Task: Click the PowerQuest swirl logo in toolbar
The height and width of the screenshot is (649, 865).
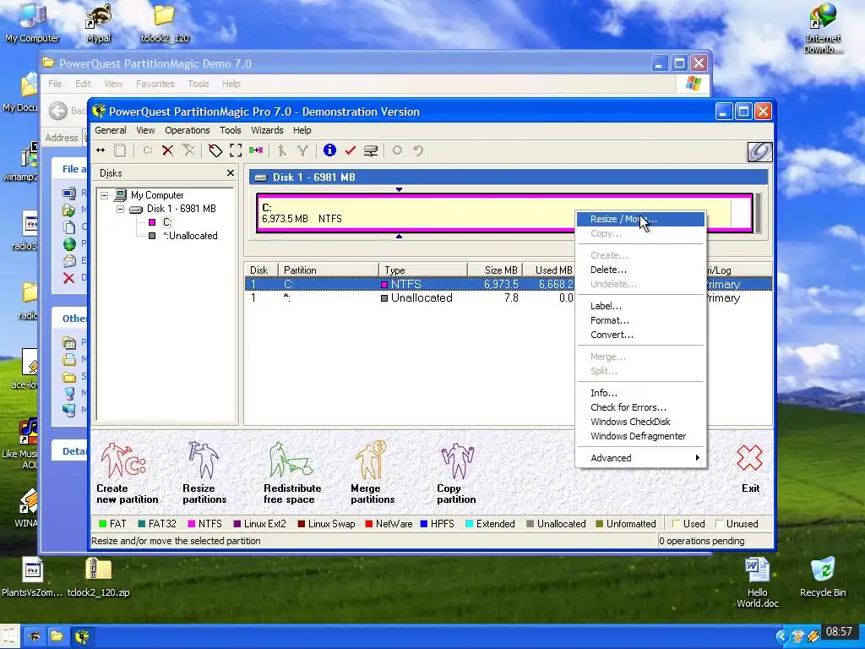Action: coord(759,152)
